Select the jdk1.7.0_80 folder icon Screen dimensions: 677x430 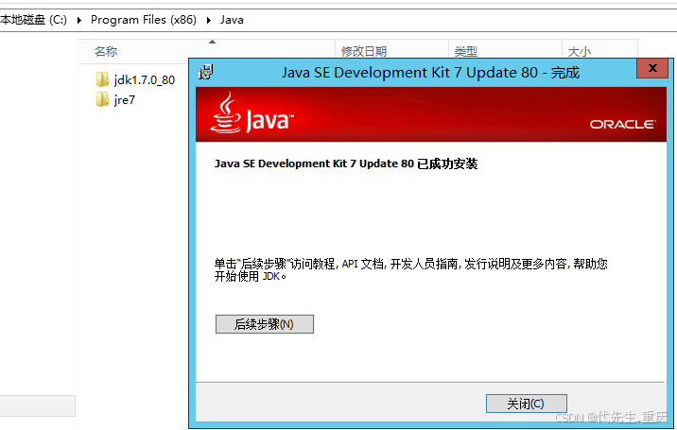102,79
